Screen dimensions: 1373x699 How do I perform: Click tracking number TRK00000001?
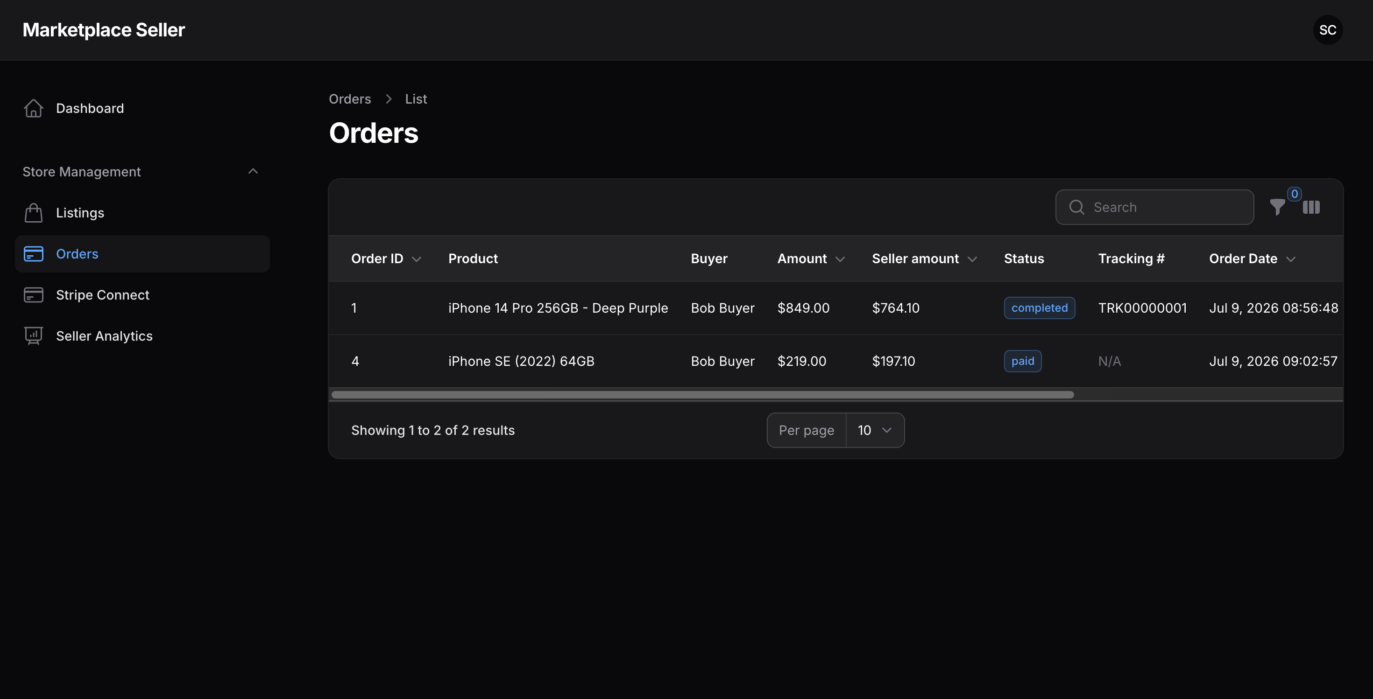tap(1142, 308)
